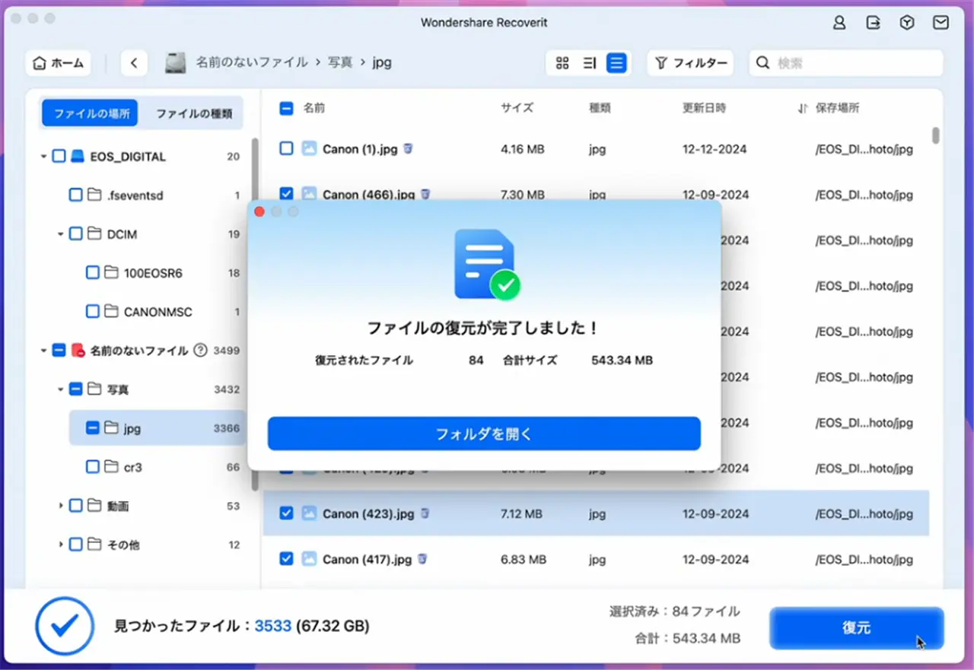Expand the その他 folder node
This screenshot has height=670, width=974.
tap(60, 545)
